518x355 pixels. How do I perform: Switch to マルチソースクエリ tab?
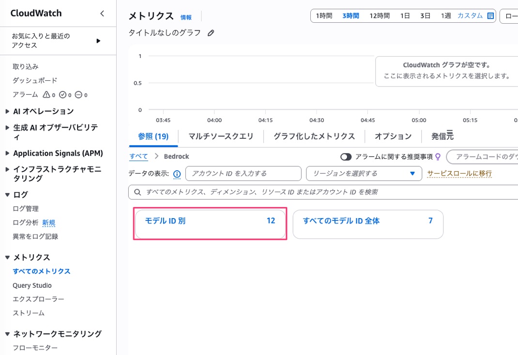pos(221,136)
